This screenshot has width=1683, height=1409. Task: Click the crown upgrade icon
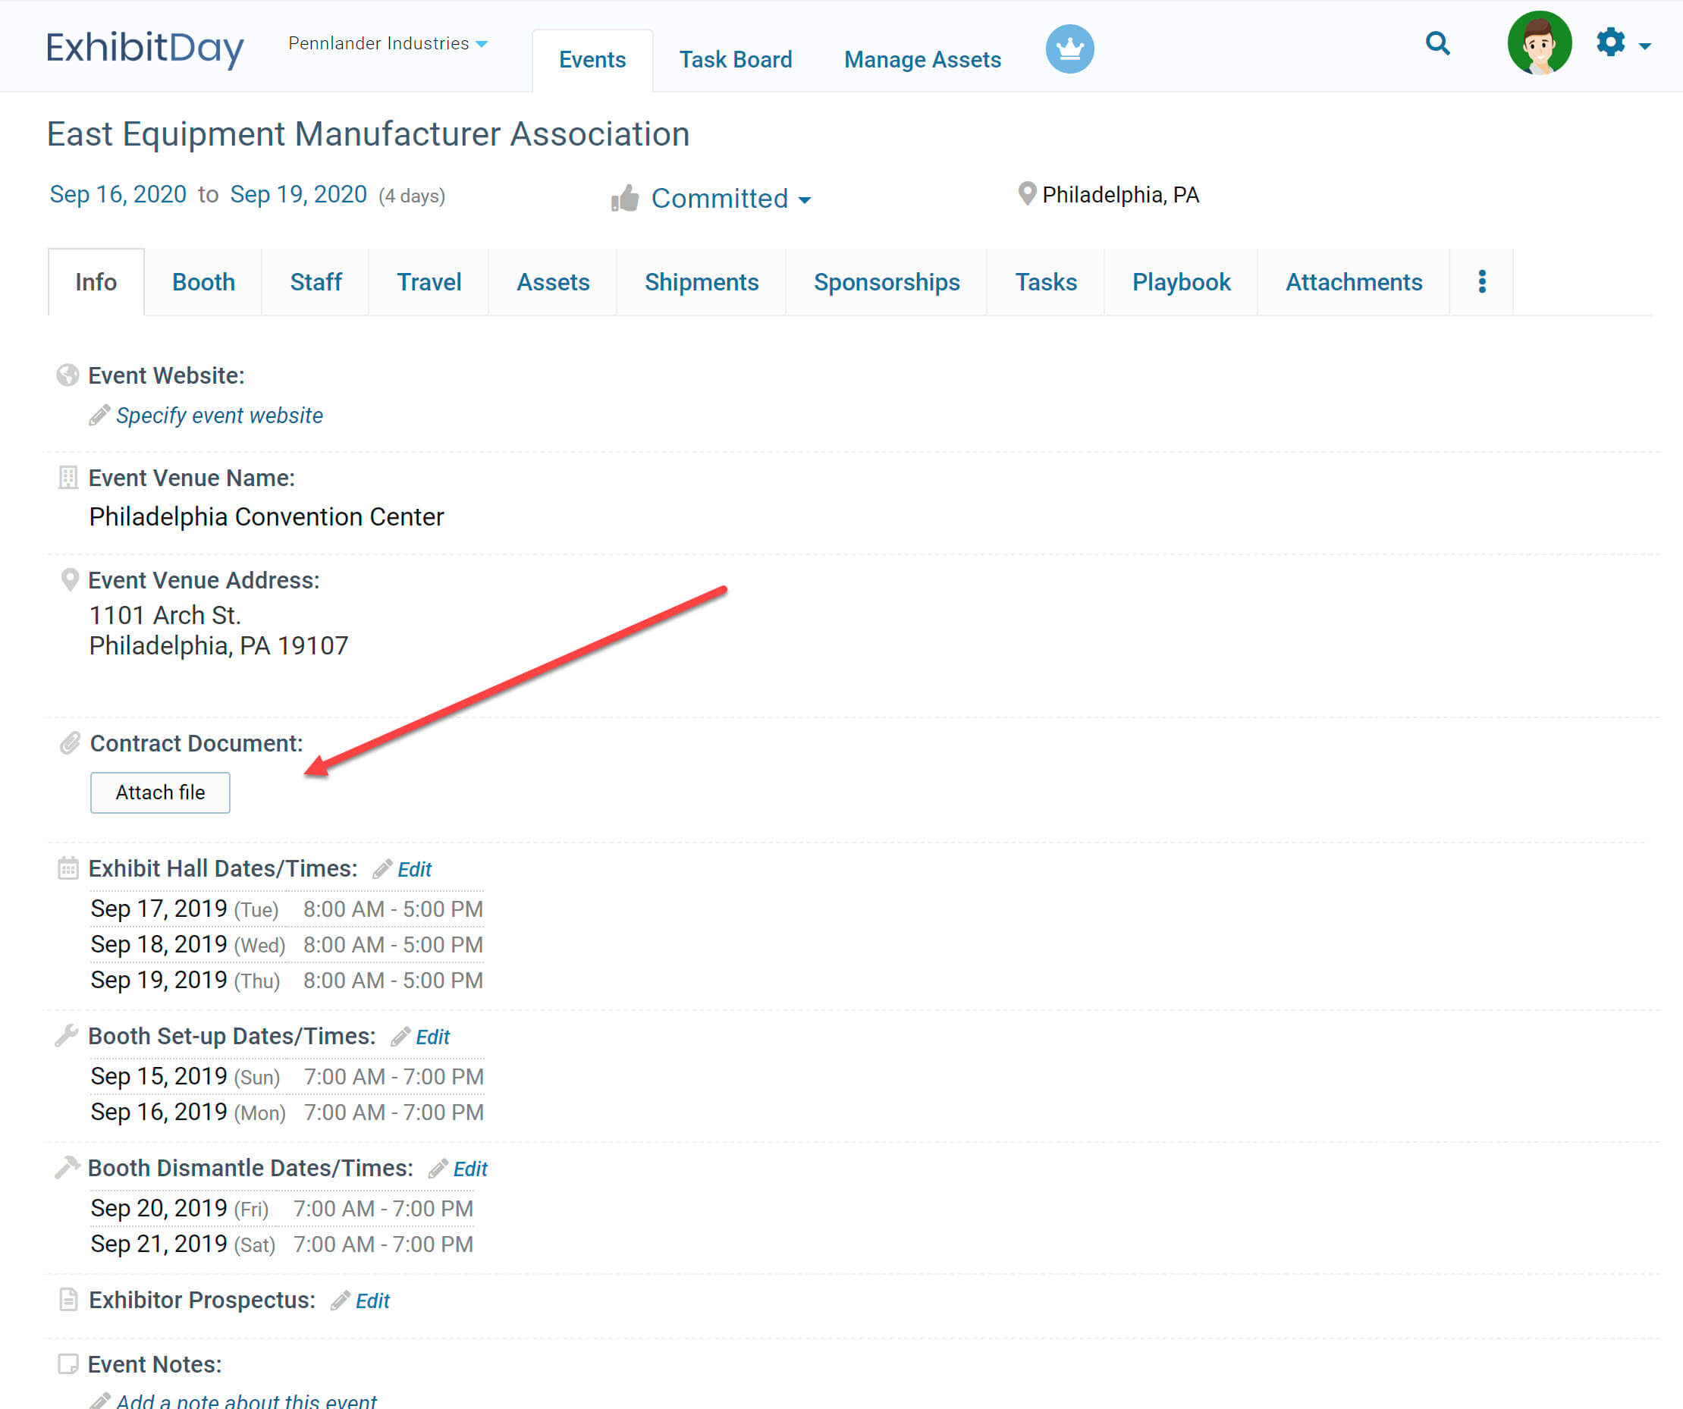click(x=1069, y=49)
